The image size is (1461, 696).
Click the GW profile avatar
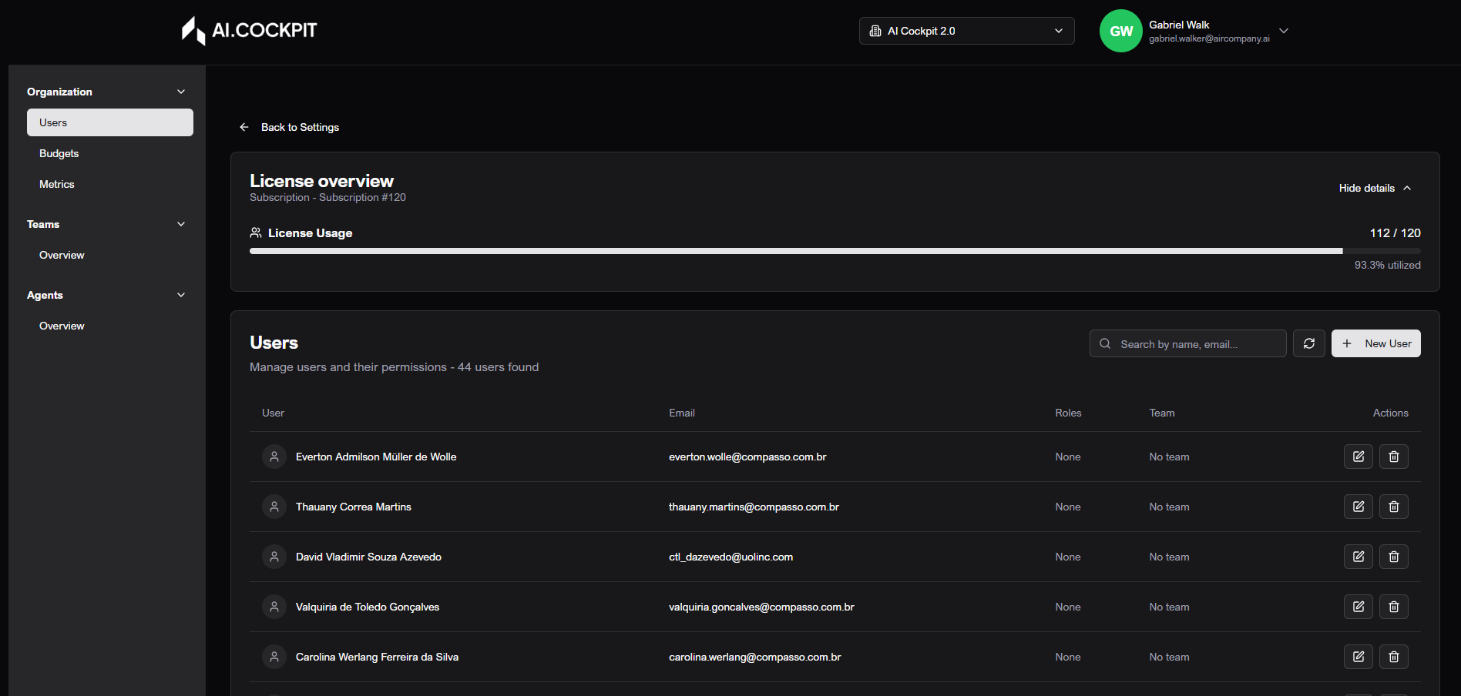[x=1120, y=31]
